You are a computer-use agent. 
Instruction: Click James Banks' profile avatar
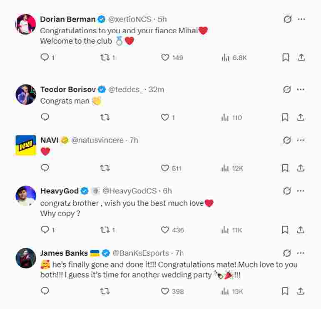tap(26, 258)
